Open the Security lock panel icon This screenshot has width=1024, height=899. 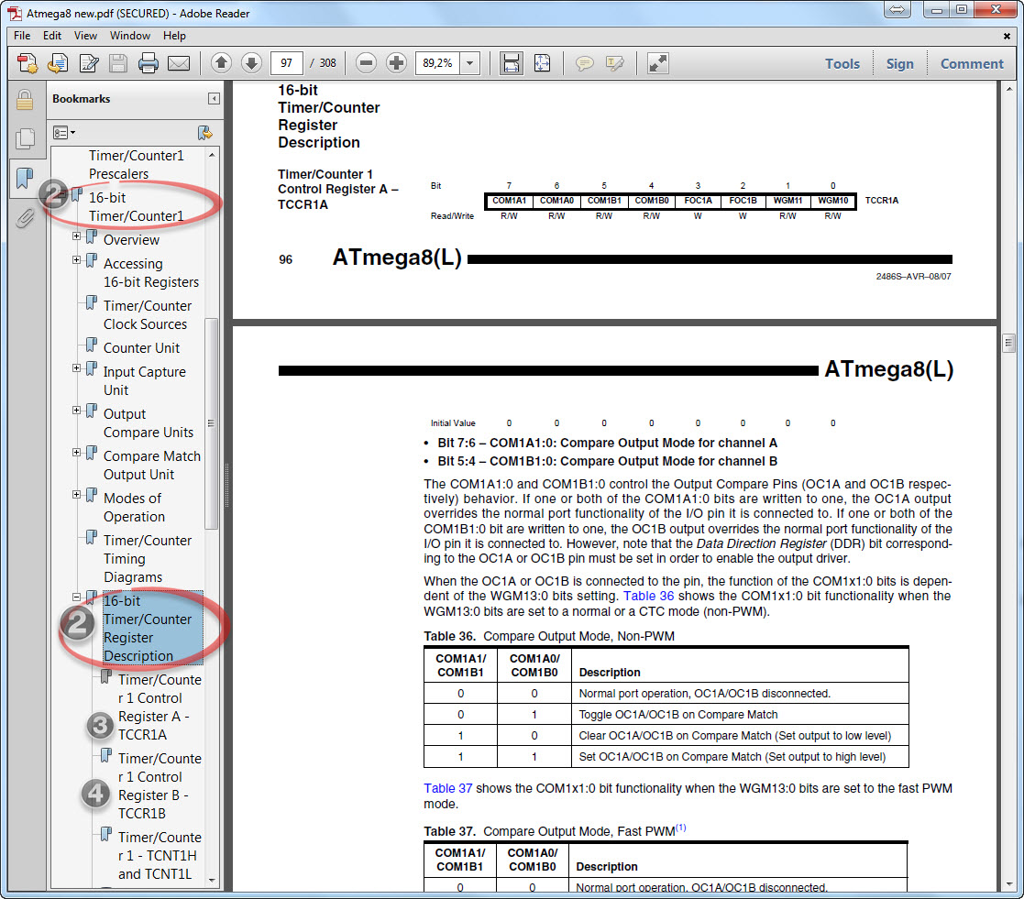pos(25,100)
